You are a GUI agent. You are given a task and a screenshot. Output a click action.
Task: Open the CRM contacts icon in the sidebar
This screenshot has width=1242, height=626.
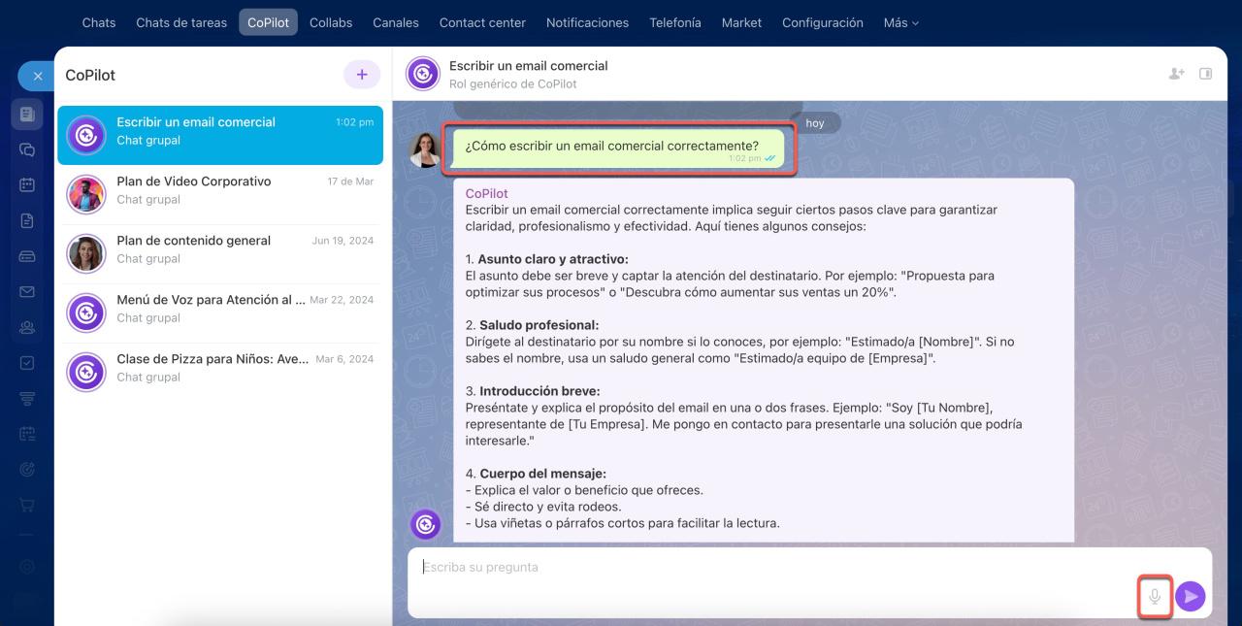pyautogui.click(x=26, y=327)
